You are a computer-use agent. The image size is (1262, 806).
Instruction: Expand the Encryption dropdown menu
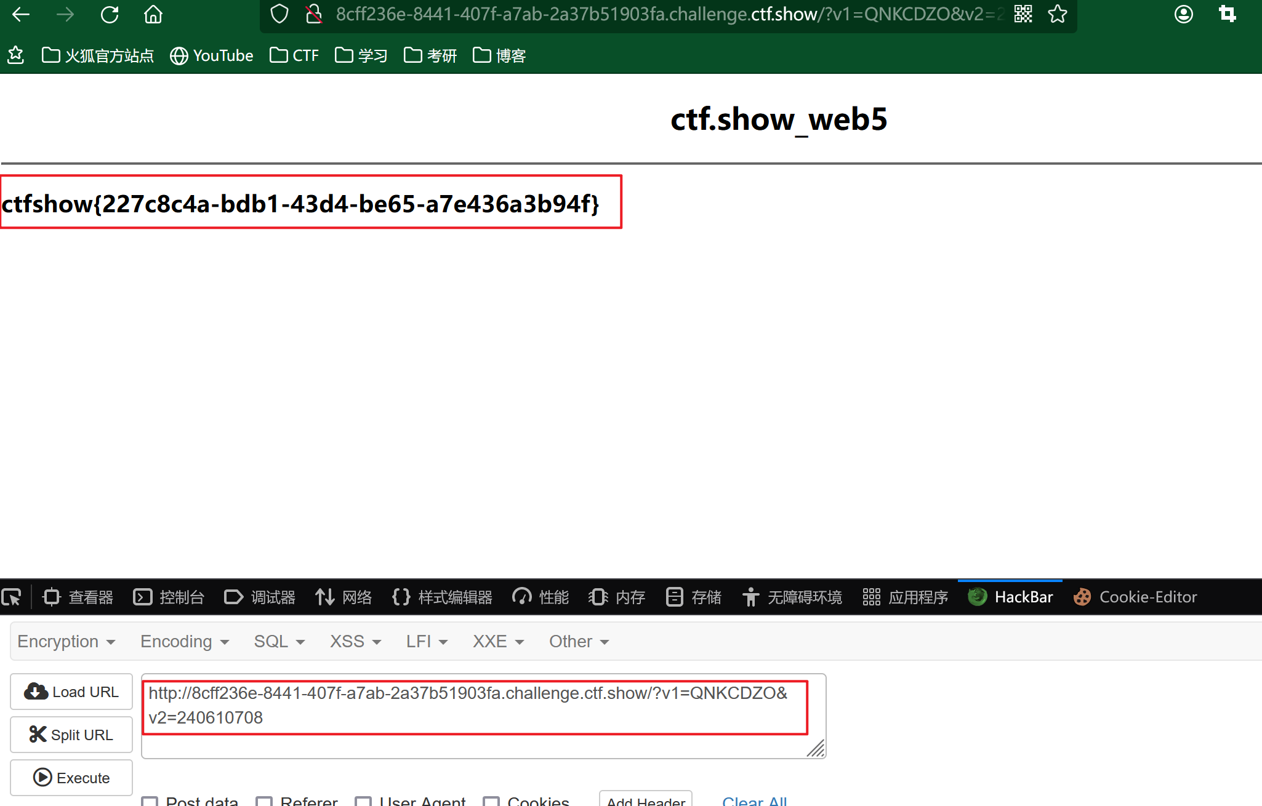click(x=66, y=641)
